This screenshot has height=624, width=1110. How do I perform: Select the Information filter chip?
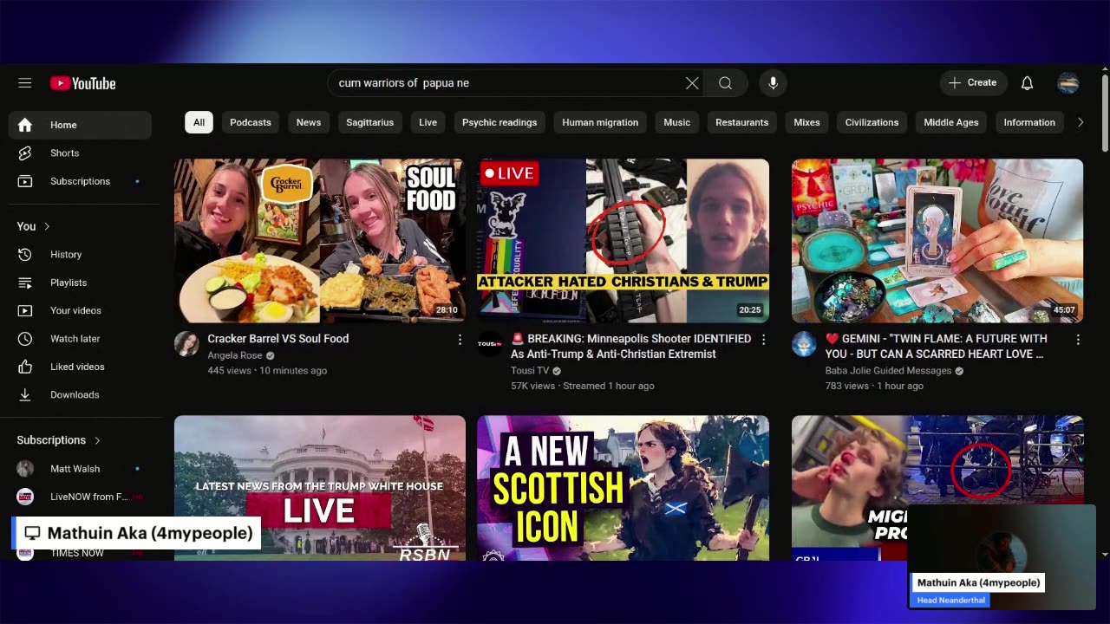[x=1029, y=122]
